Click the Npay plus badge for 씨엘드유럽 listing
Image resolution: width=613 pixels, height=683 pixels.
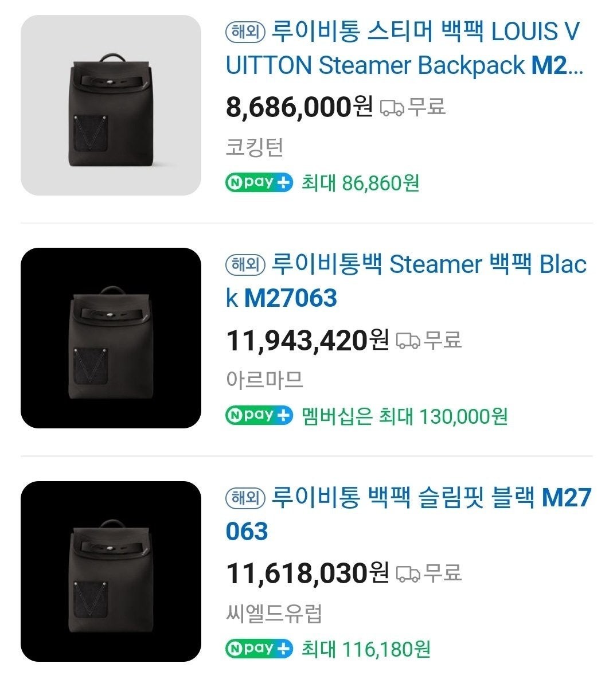(259, 649)
